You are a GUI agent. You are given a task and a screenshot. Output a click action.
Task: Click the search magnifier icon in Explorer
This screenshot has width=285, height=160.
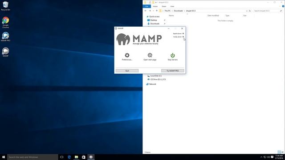coord(281,11)
